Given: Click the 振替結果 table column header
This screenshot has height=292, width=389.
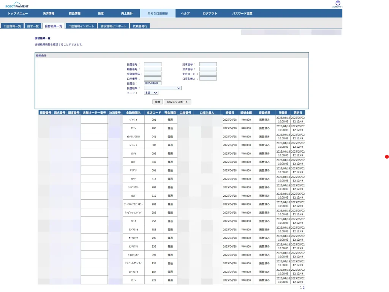Looking at the screenshot, I should point(264,113).
